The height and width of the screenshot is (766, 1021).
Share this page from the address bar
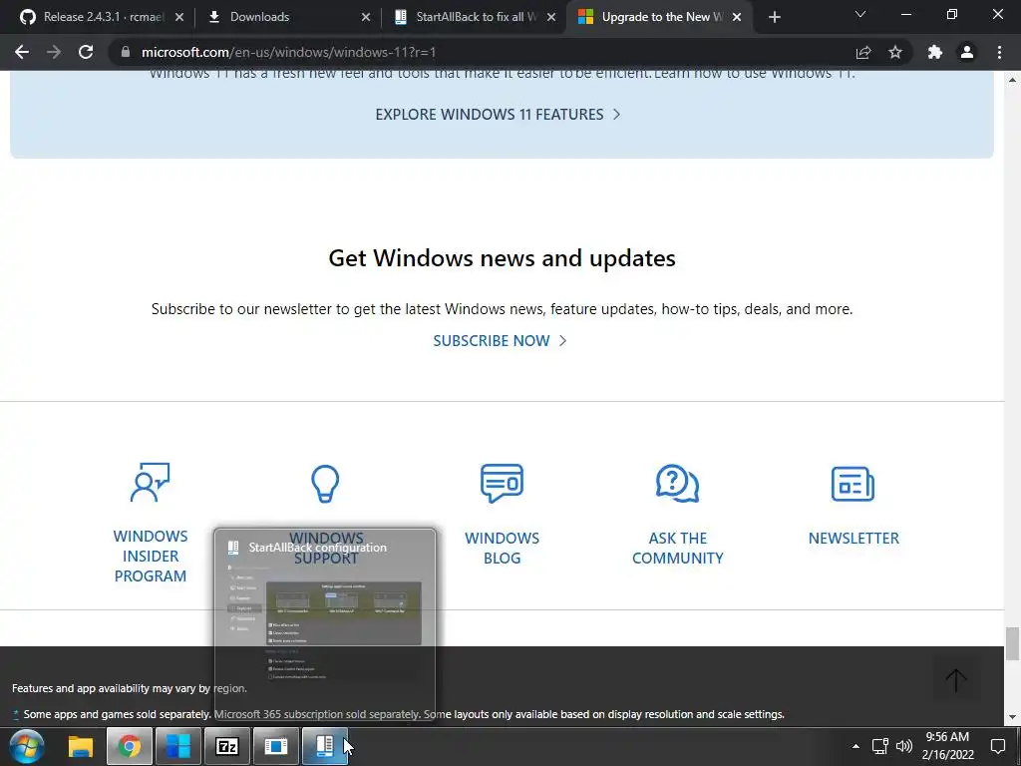click(863, 52)
